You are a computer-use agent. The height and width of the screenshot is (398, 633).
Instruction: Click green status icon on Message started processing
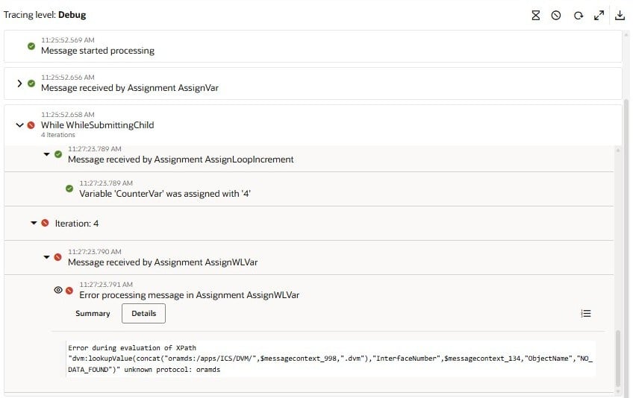[31, 46]
